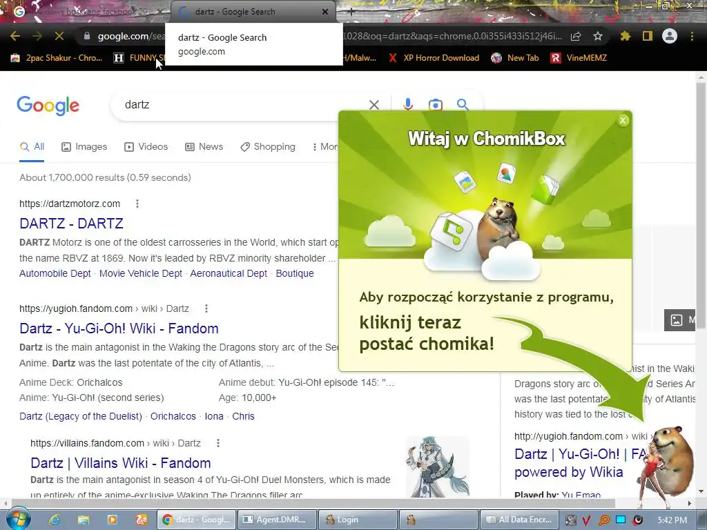The height and width of the screenshot is (530, 707).
Task: Launch Internet Explorer from the taskbar
Action: click(x=55, y=520)
